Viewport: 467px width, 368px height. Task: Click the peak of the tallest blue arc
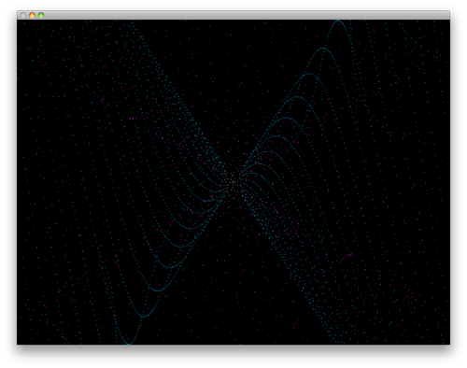[x=338, y=21]
